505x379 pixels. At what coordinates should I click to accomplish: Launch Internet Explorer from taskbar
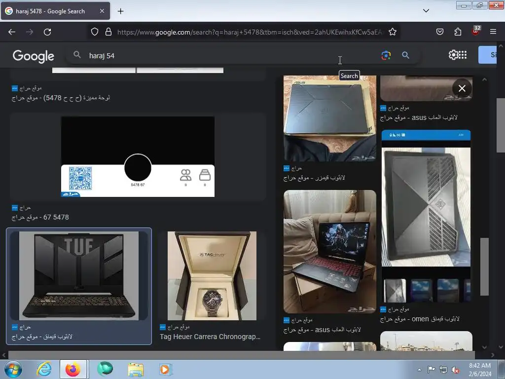(x=44, y=369)
